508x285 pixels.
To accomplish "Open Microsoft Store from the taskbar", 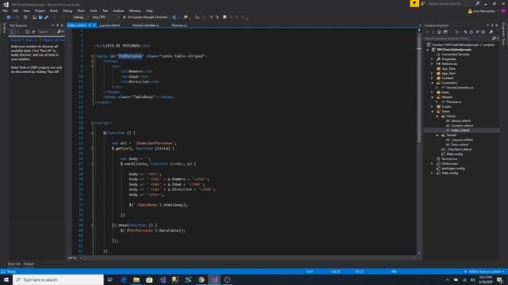I will coord(149,279).
